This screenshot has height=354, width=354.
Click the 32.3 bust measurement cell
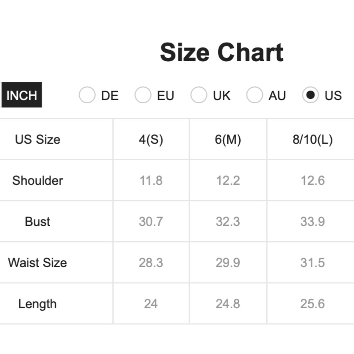tap(228, 222)
